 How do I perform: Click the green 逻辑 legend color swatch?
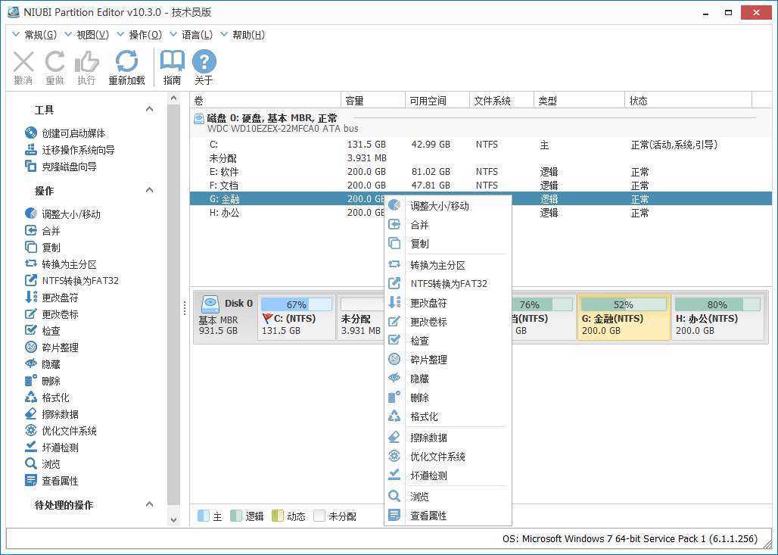237,516
